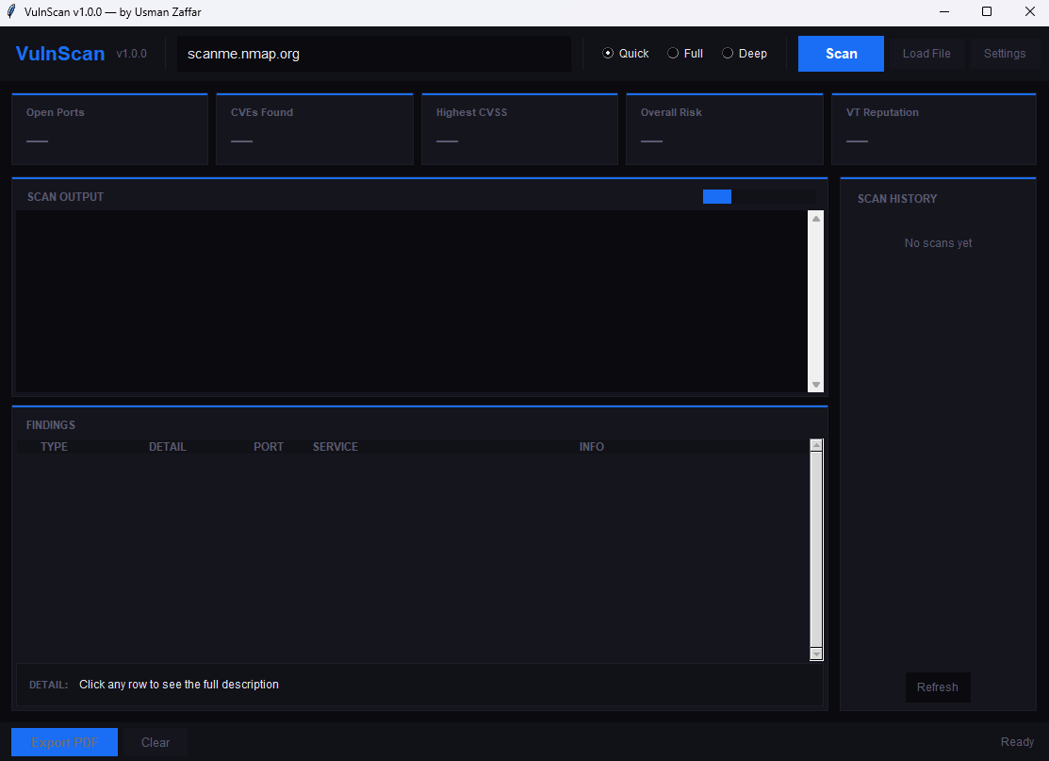Refresh the scan history list
1049x761 pixels.
(x=937, y=687)
